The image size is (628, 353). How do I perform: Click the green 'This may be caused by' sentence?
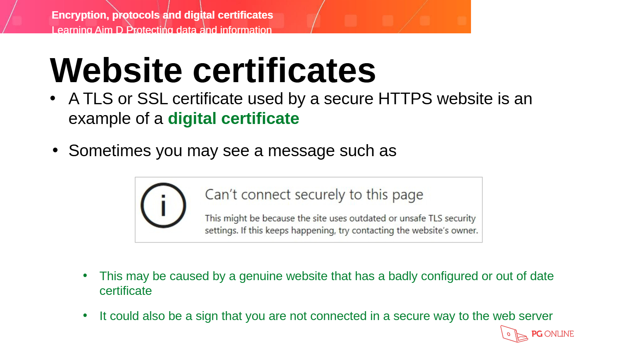326,276
